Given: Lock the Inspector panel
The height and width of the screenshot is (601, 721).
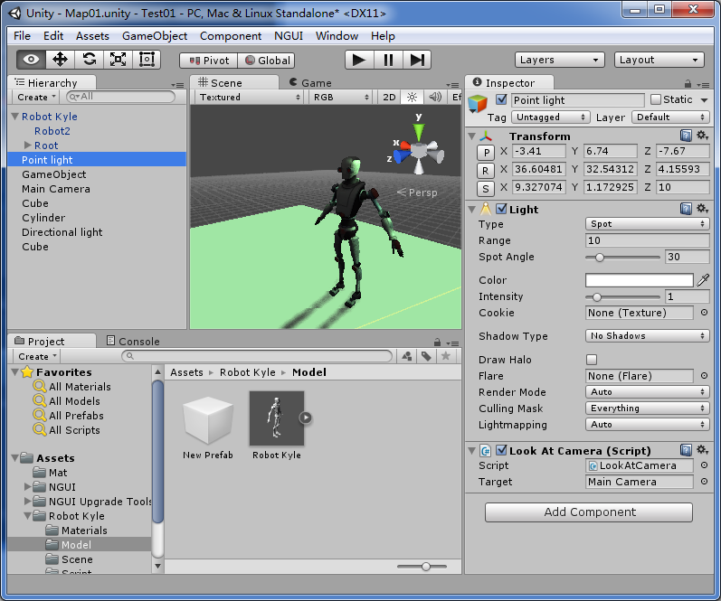Looking at the screenshot, I should point(688,84).
